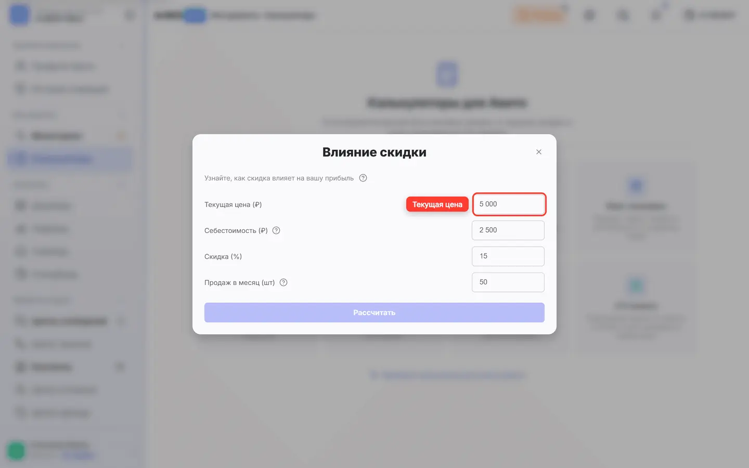Click the Скидка (%) field showing 15

click(x=508, y=256)
